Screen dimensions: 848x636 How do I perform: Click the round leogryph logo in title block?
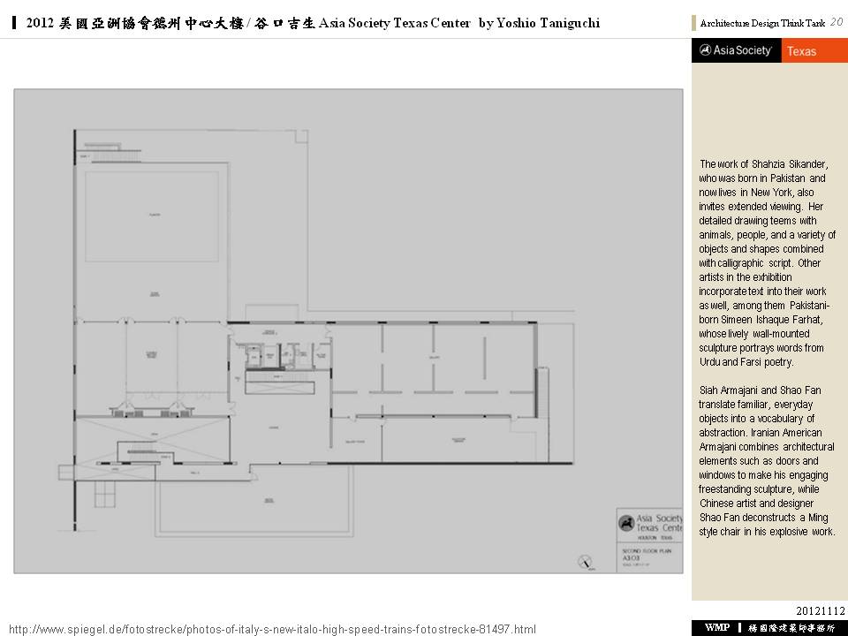(x=625, y=524)
